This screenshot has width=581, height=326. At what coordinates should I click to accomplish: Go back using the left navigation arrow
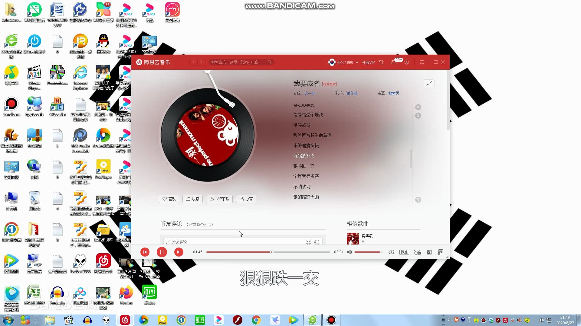pos(194,62)
